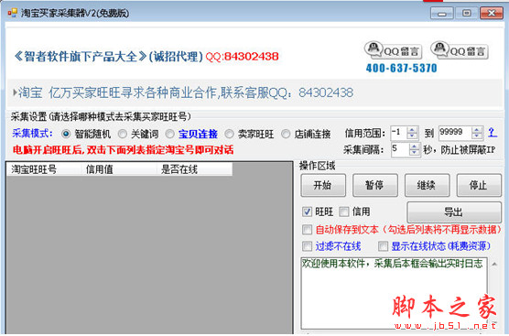Click the 开始 button
The width and height of the screenshot is (509, 336).
coord(323,185)
